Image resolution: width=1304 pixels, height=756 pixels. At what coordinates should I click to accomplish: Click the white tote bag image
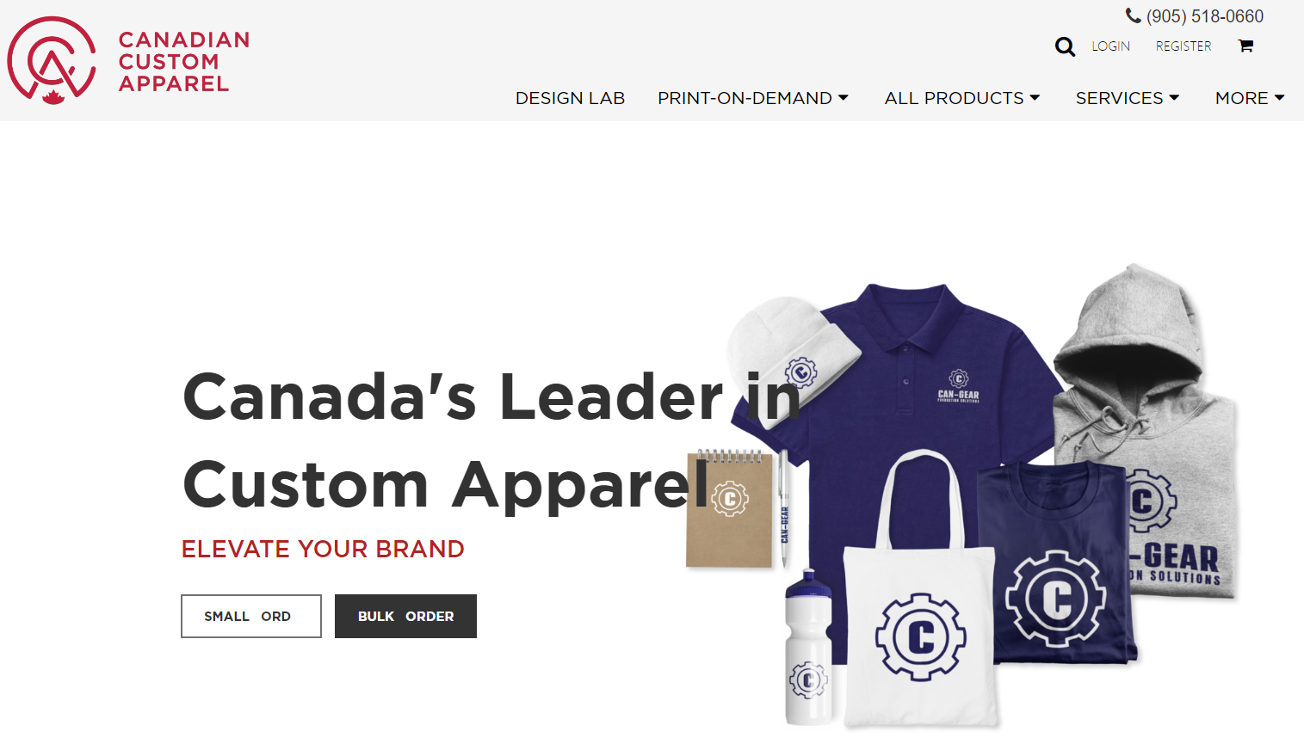[x=921, y=602]
